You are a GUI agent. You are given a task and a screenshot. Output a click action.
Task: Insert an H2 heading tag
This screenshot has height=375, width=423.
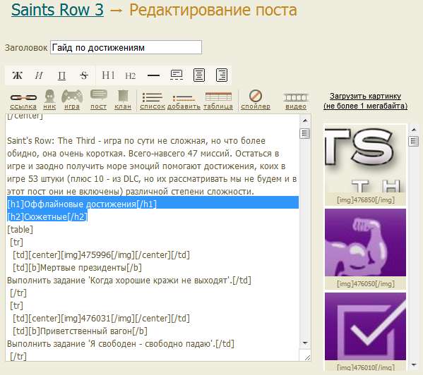tap(131, 76)
